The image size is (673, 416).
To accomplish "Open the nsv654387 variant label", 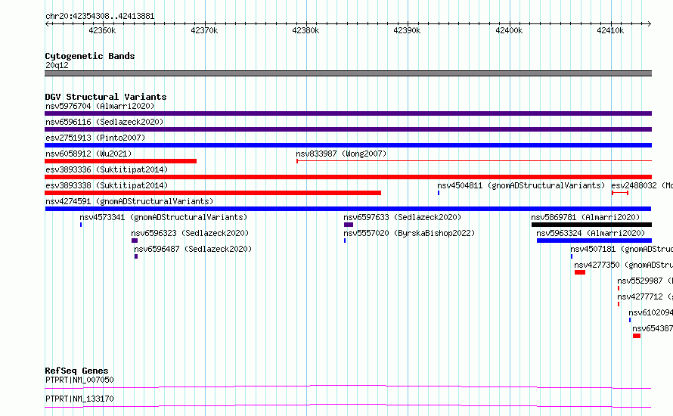I will click(x=653, y=328).
